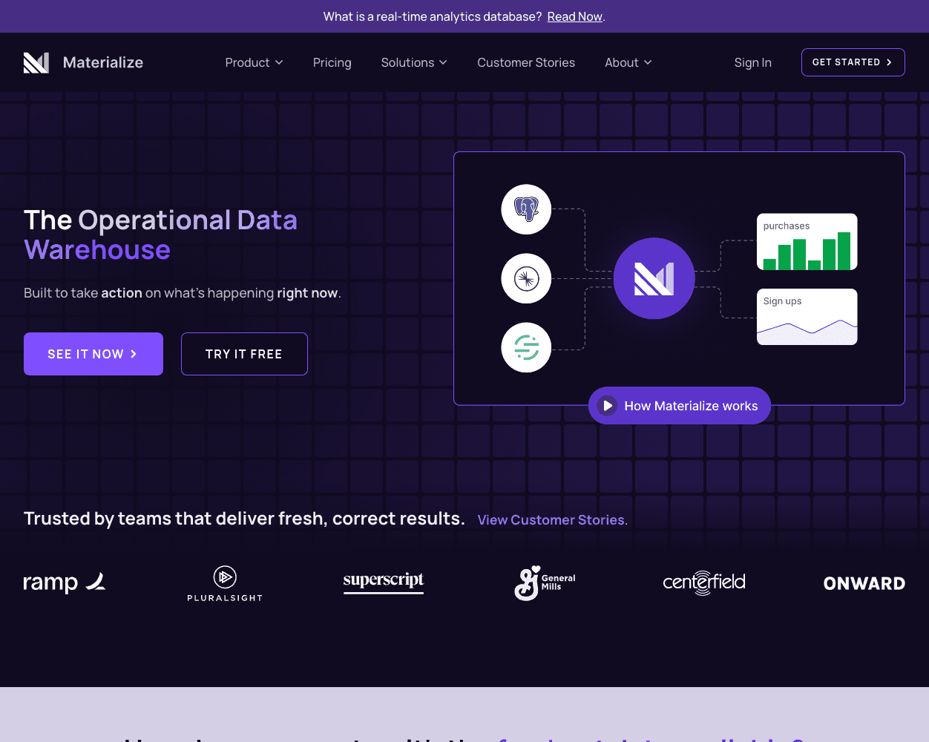Click the 'Trusted by teams that deliver' heading
929x742 pixels.
(x=244, y=519)
